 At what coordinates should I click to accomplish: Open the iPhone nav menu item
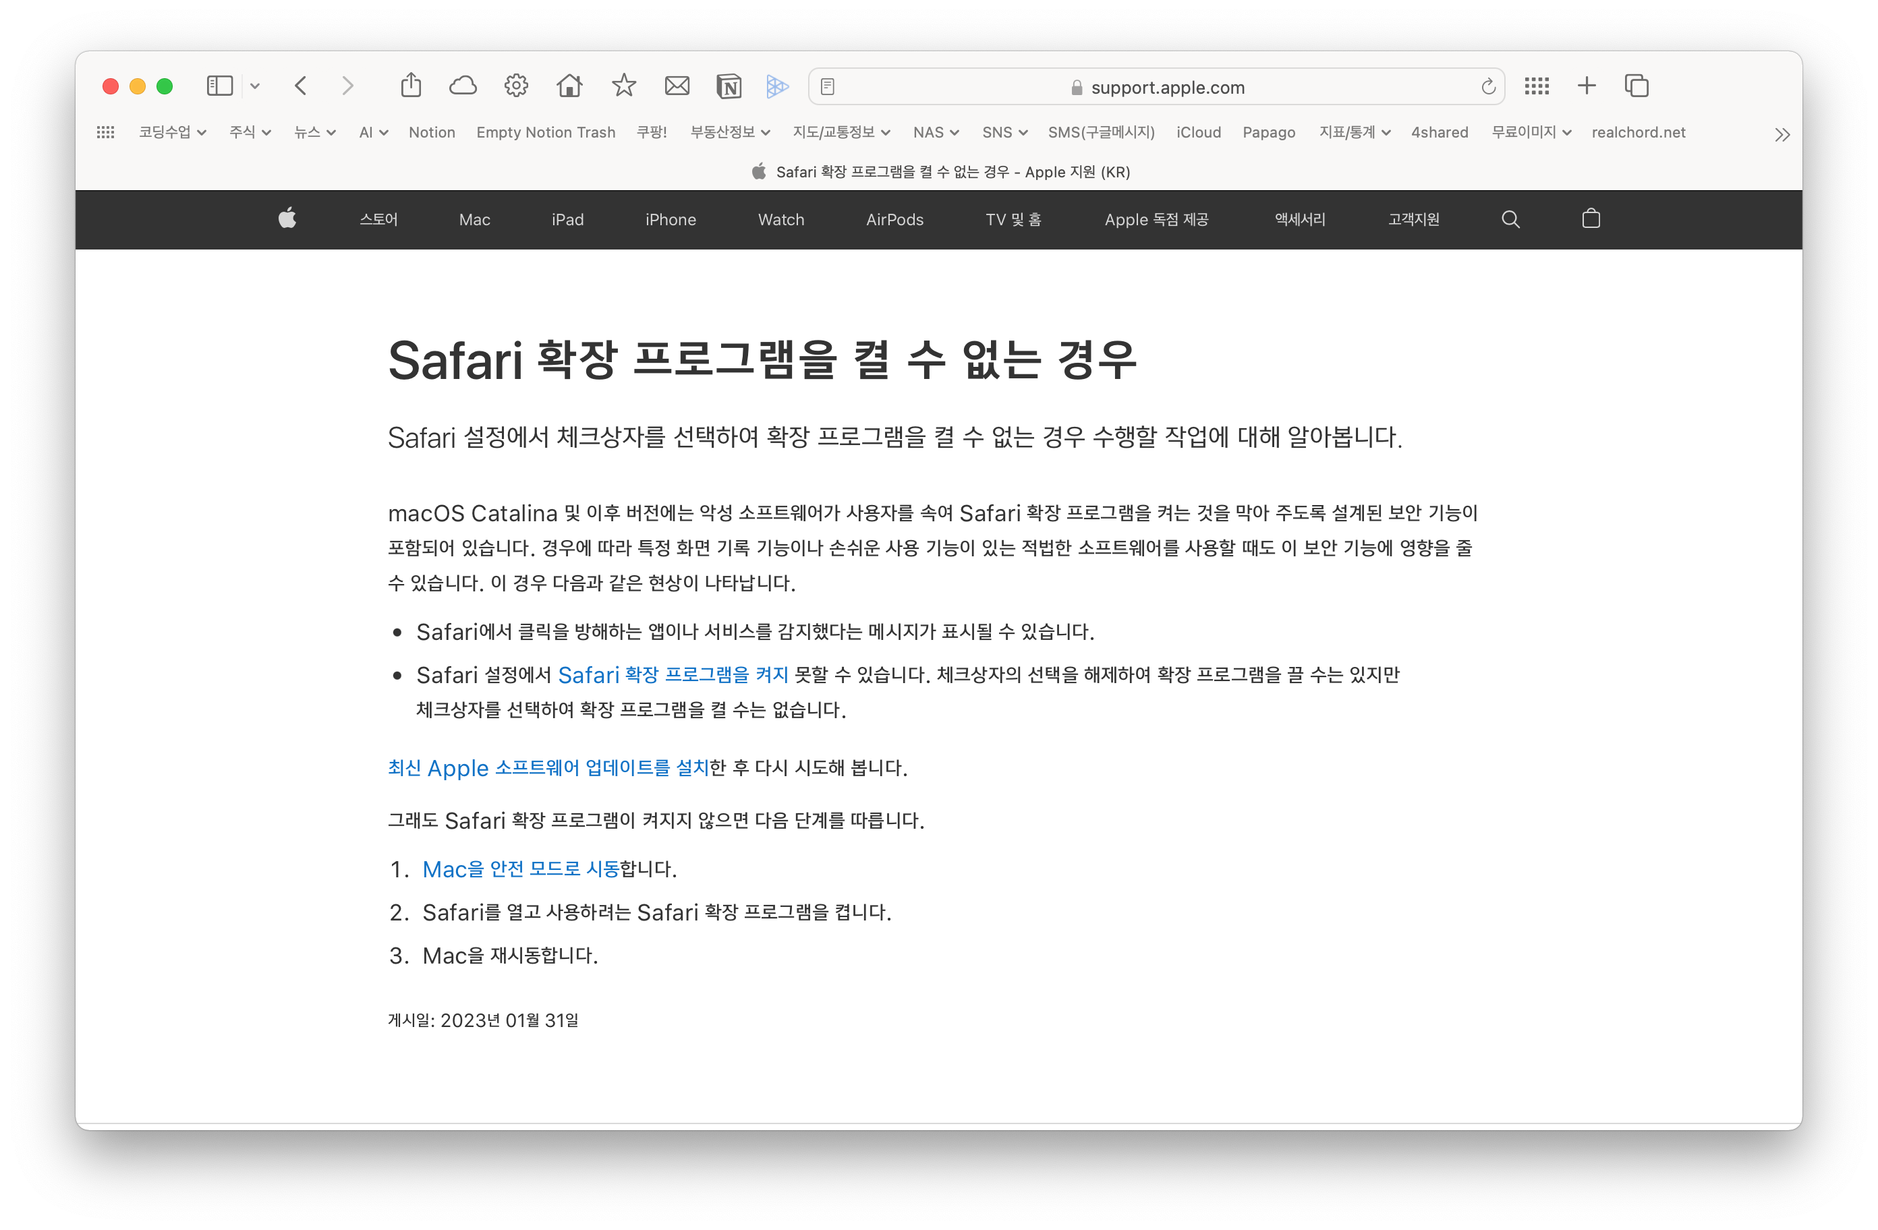click(670, 219)
